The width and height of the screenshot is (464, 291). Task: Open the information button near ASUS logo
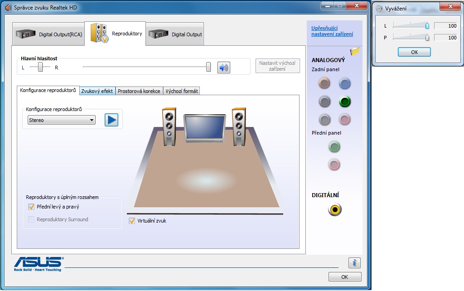coord(354,263)
